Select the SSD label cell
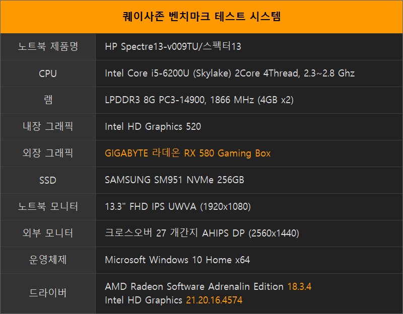 coord(48,180)
